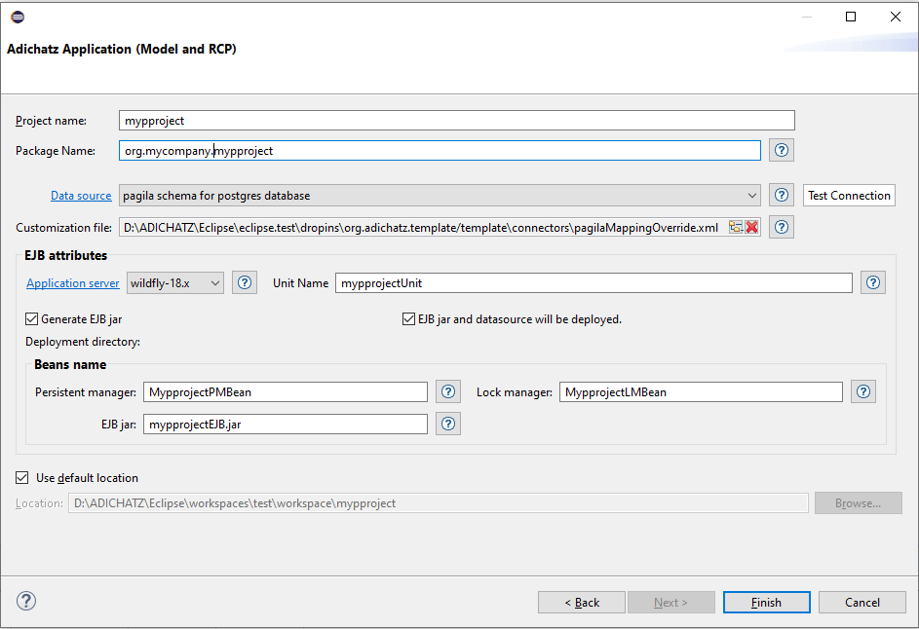The width and height of the screenshot is (919, 629).
Task: Open help for the EJB jar field
Action: (x=448, y=424)
